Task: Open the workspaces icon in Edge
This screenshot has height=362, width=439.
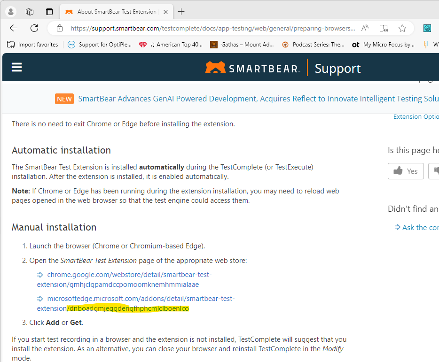Action: 30,12
